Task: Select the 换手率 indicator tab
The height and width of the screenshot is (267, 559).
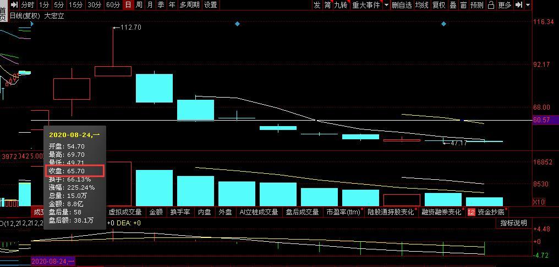Action: click(x=180, y=212)
